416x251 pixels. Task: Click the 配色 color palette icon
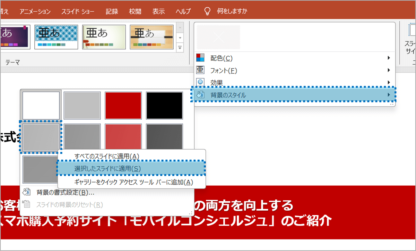pyautogui.click(x=200, y=58)
